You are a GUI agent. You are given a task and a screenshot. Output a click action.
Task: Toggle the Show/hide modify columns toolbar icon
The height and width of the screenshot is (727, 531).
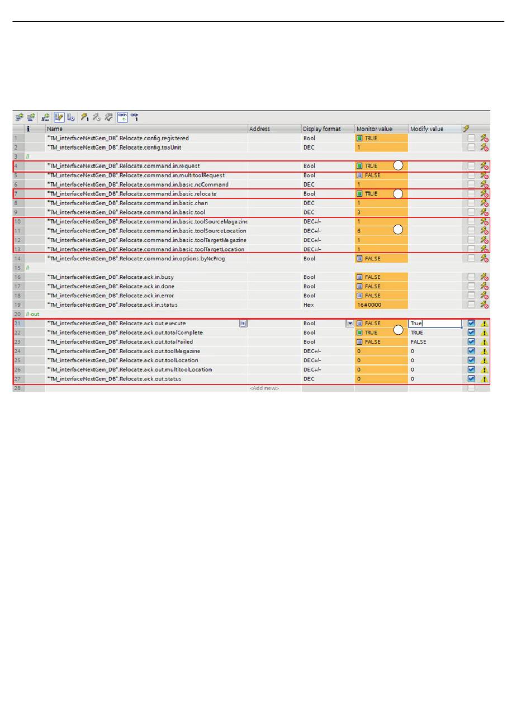[x=59, y=117]
